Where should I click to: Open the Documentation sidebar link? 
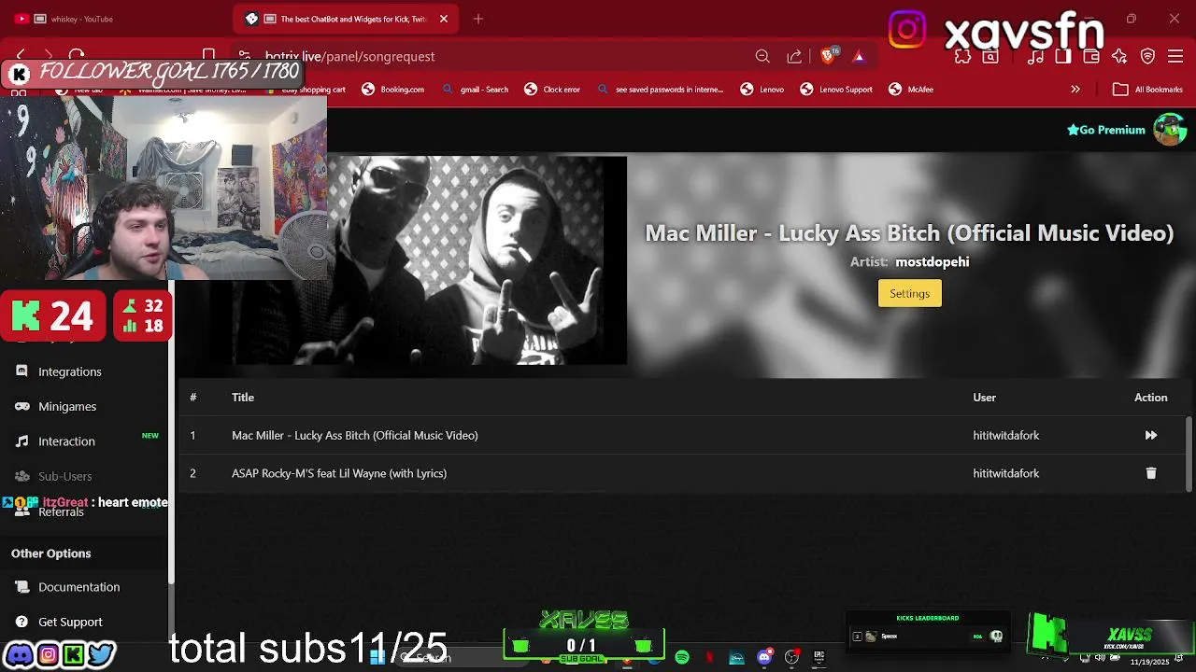pos(78,587)
